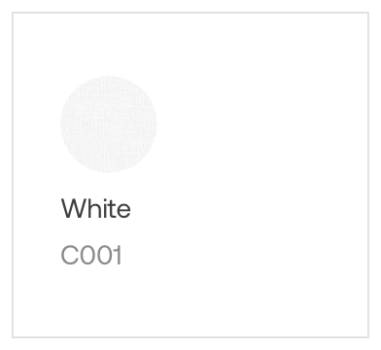Click the digits 001 in the code

(x=101, y=255)
